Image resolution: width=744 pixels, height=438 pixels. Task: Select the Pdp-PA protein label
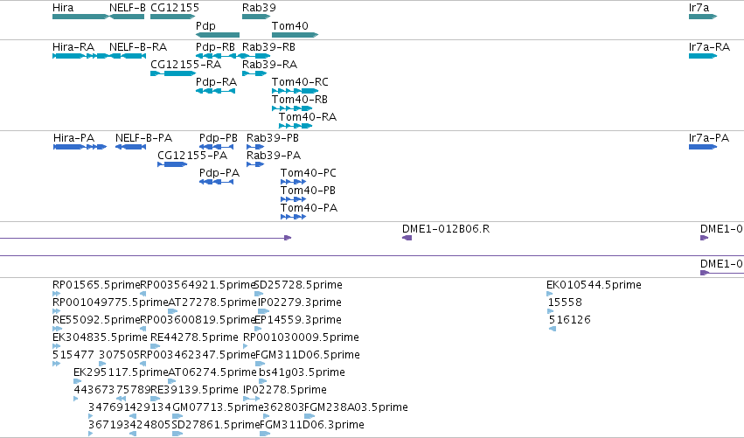tap(219, 173)
